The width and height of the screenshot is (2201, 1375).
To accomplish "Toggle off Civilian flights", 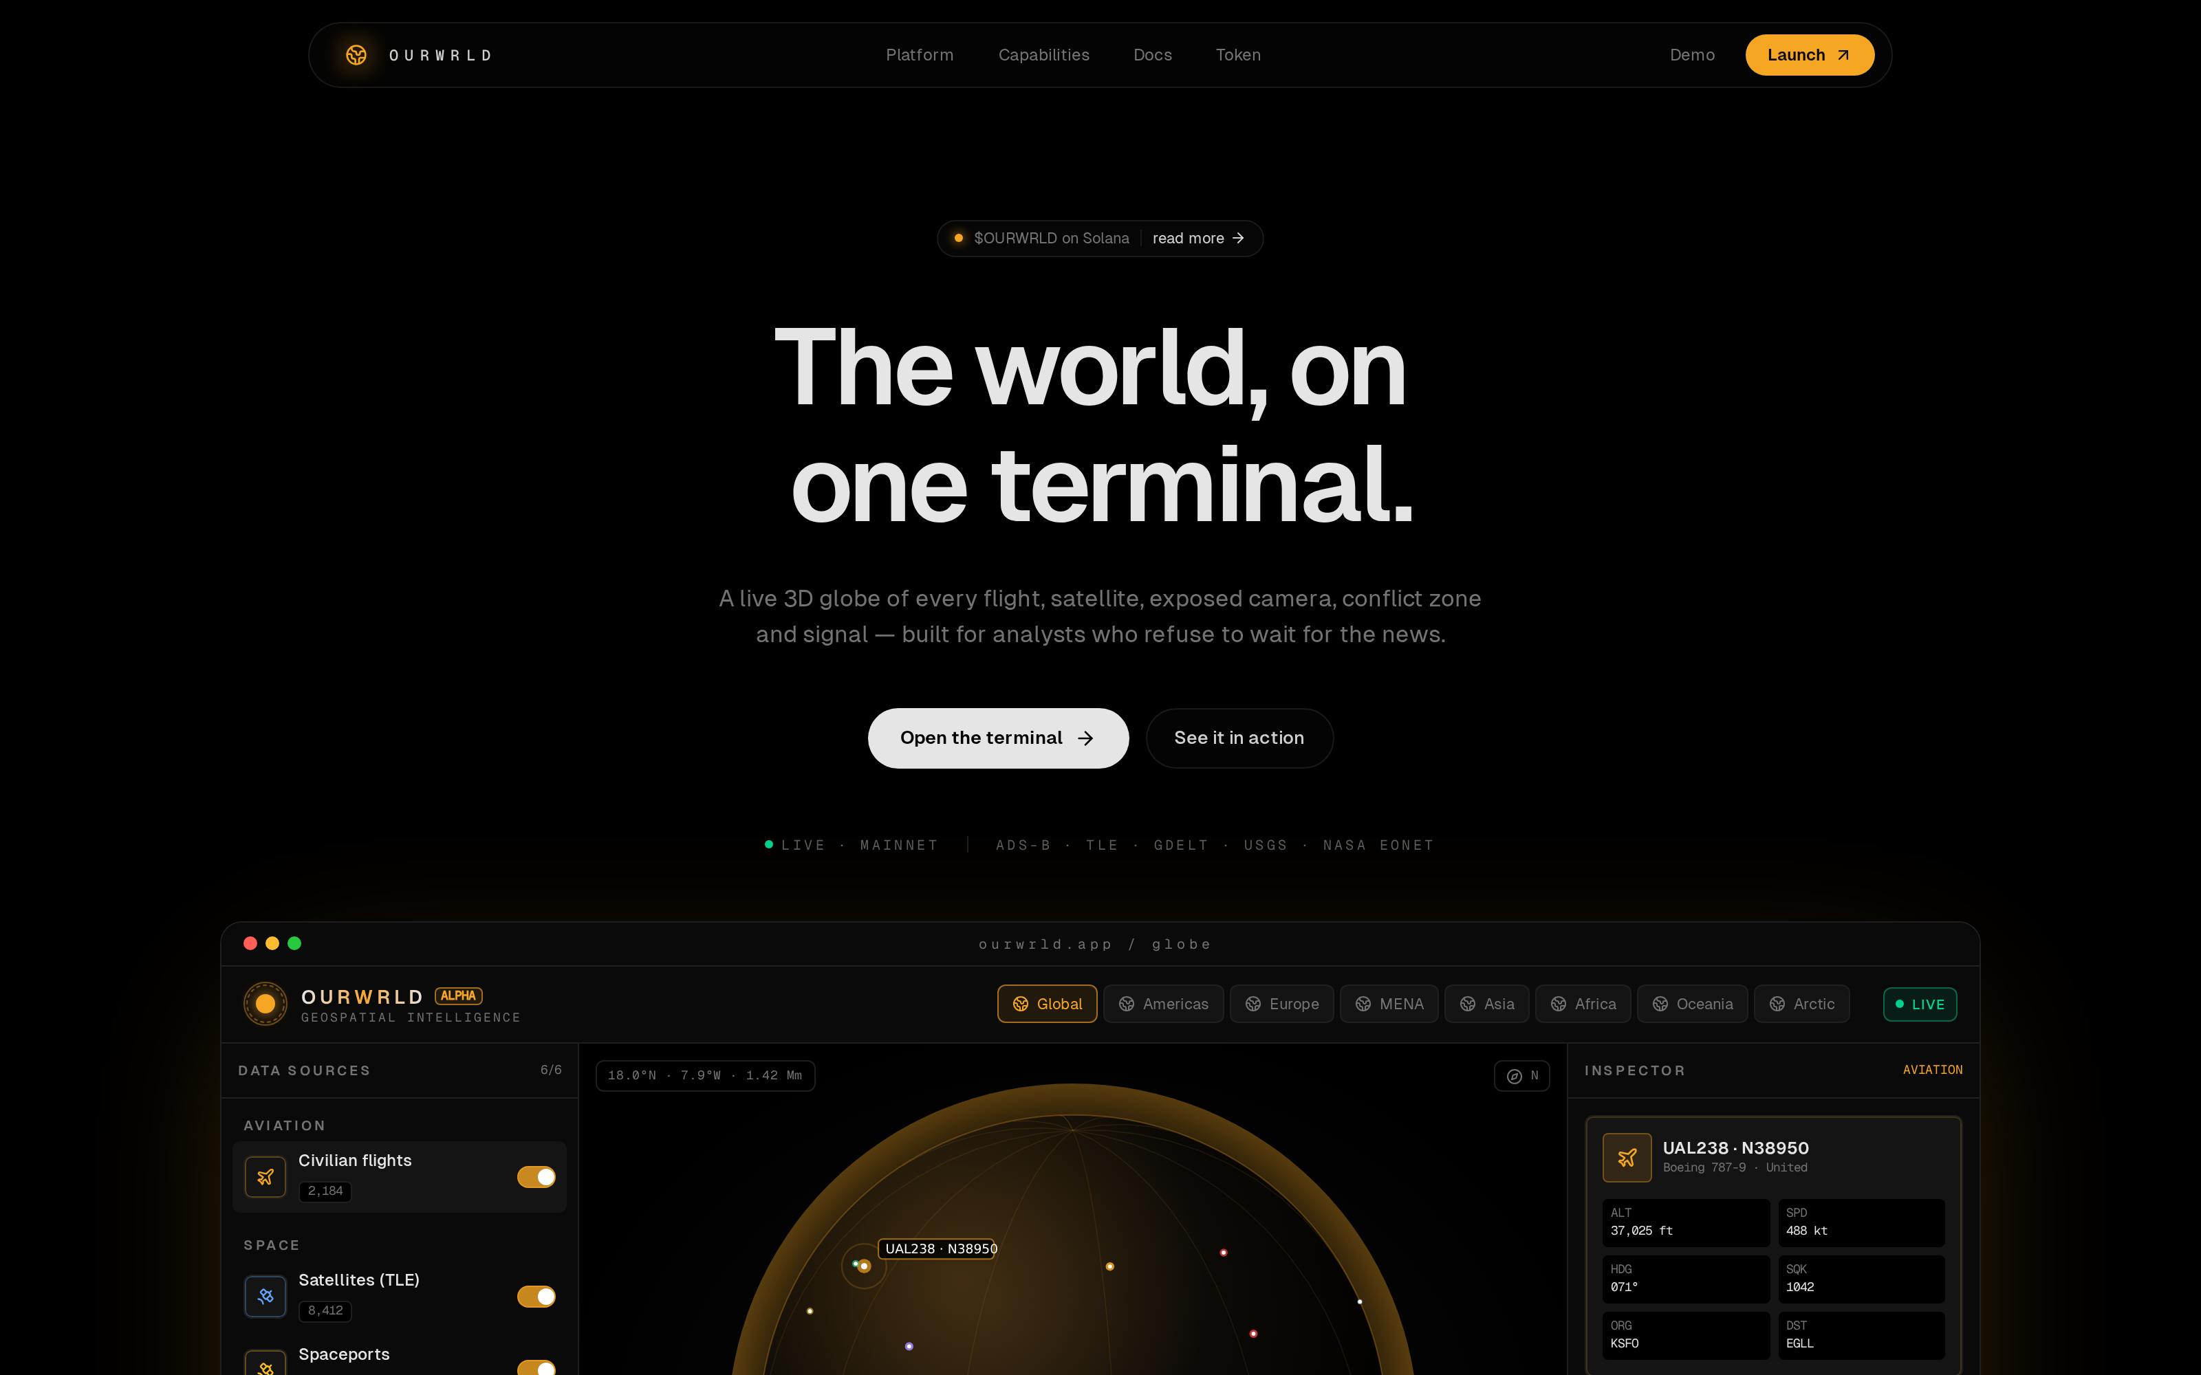I will pyautogui.click(x=536, y=1177).
